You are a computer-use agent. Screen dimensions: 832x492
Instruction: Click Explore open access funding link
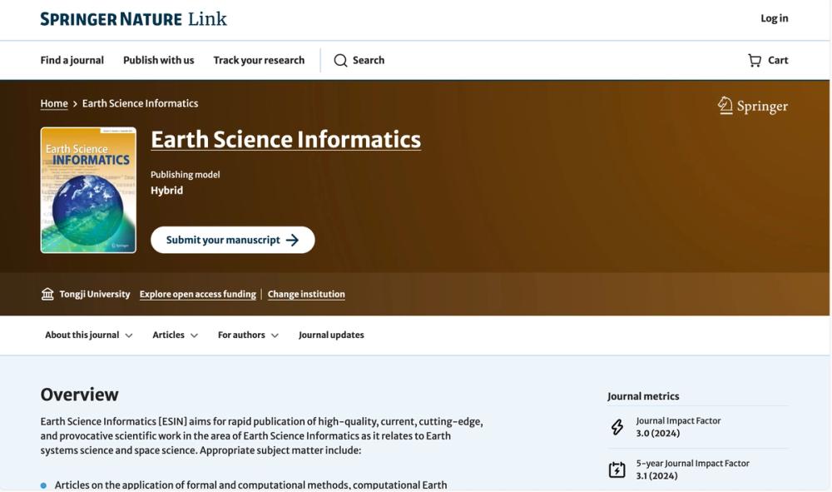(197, 294)
